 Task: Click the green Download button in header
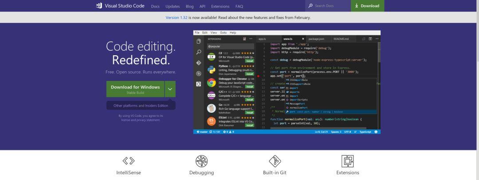click(x=368, y=6)
